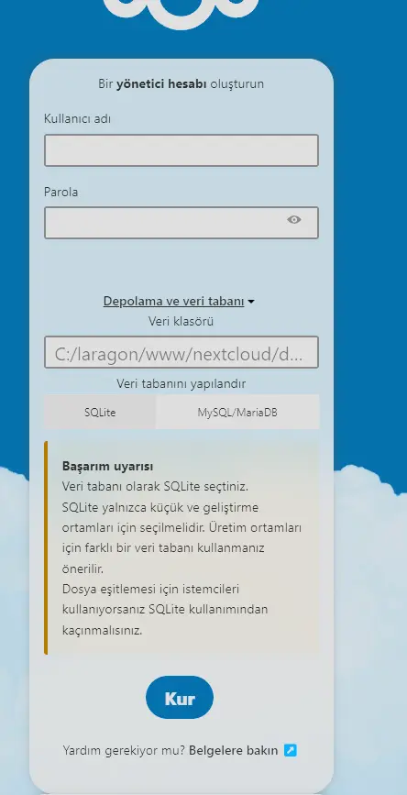Select SQLite database option
Screen dimensions: 407x795
(100, 413)
